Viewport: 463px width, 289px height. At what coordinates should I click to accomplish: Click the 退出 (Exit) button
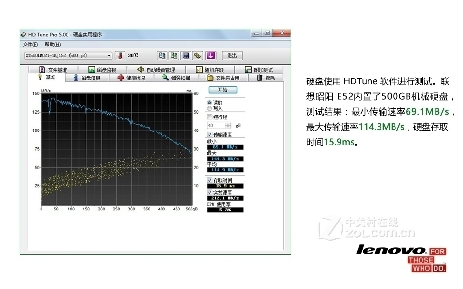point(231,55)
